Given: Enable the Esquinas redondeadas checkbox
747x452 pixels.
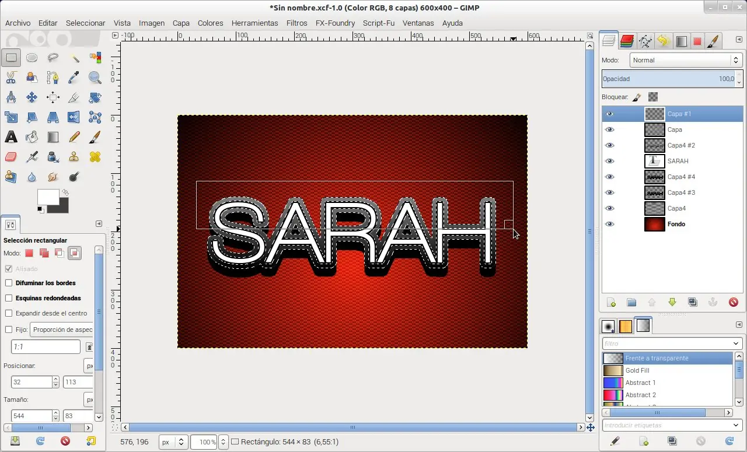Looking at the screenshot, I should pyautogui.click(x=9, y=298).
